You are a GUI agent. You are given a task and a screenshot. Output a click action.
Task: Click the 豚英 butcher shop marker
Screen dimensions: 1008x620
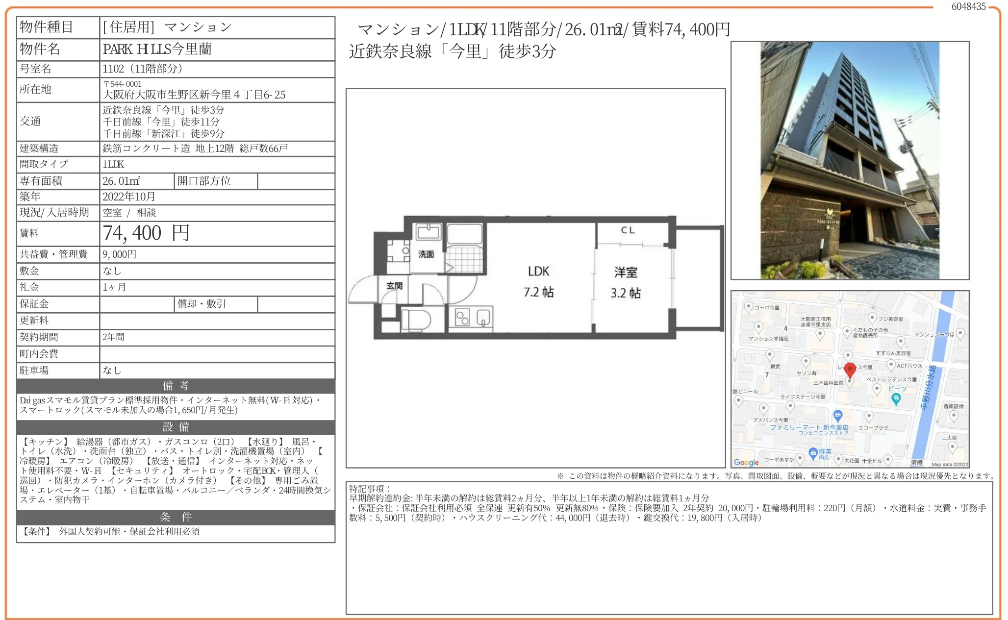coord(813,452)
